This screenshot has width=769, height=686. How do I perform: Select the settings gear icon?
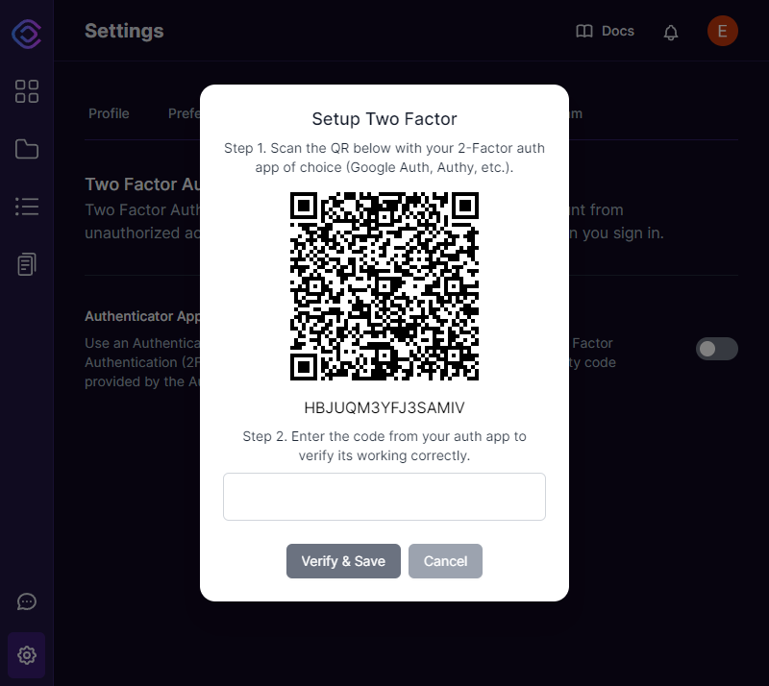tap(27, 654)
